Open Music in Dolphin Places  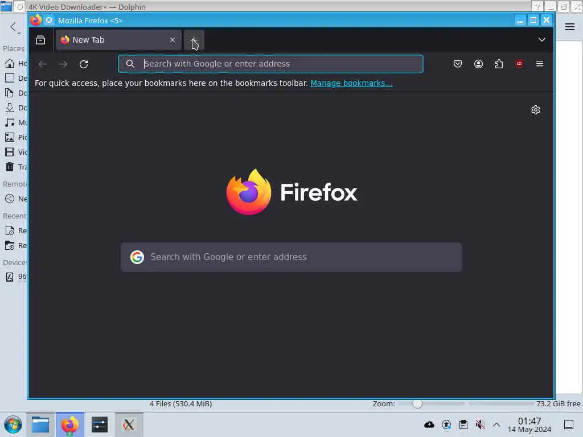pyautogui.click(x=15, y=122)
